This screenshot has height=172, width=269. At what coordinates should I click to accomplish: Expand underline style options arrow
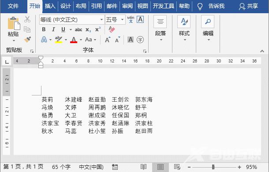(x=71, y=29)
